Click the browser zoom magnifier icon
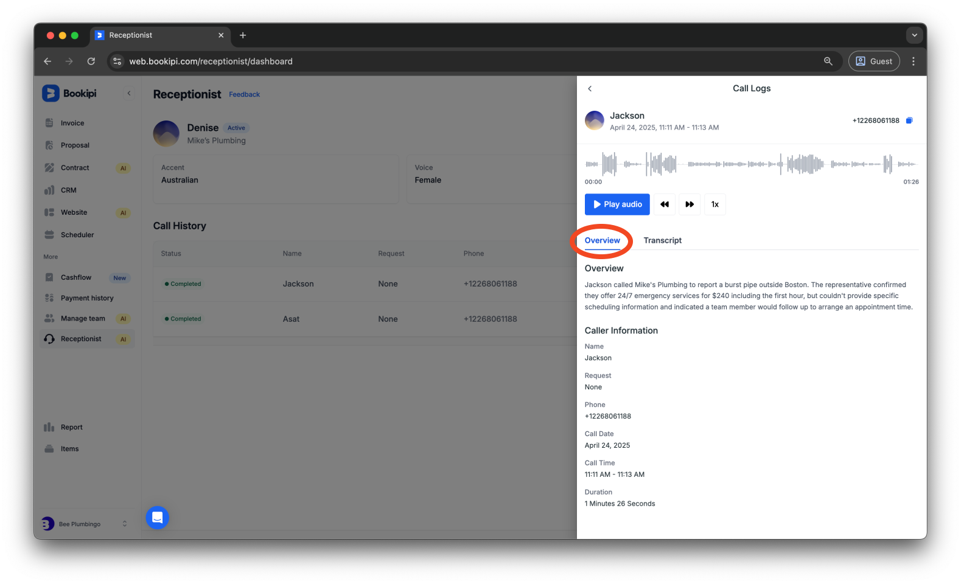Viewport: 961px width, 584px height. tap(828, 61)
